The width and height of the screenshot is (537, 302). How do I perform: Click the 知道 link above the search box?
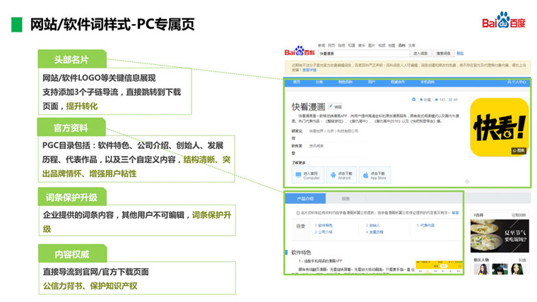pyautogui.click(x=351, y=45)
